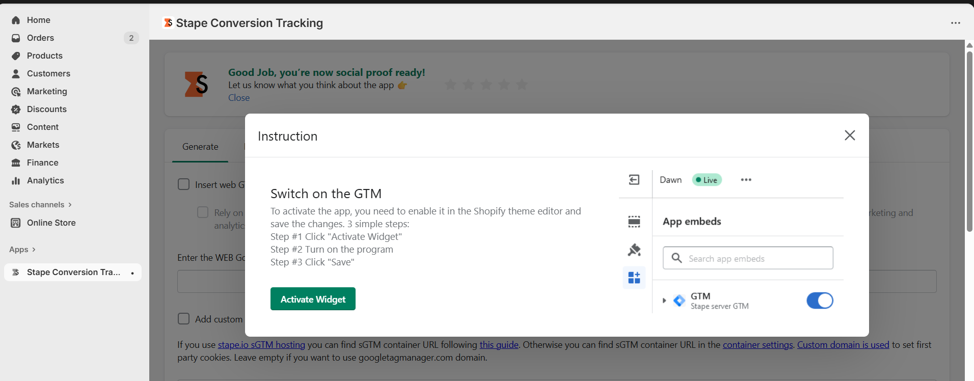
Task: Toggle the GTM Stape server switch
Action: point(819,301)
